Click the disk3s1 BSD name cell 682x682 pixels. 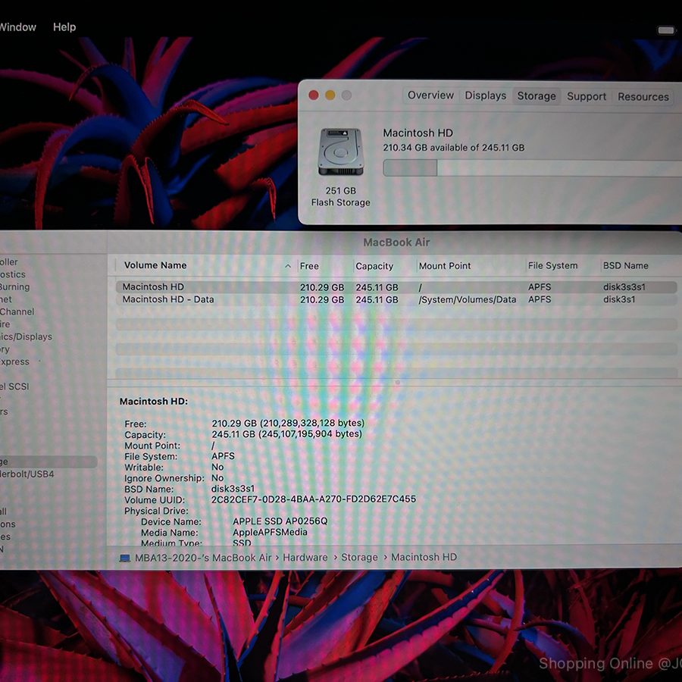619,299
